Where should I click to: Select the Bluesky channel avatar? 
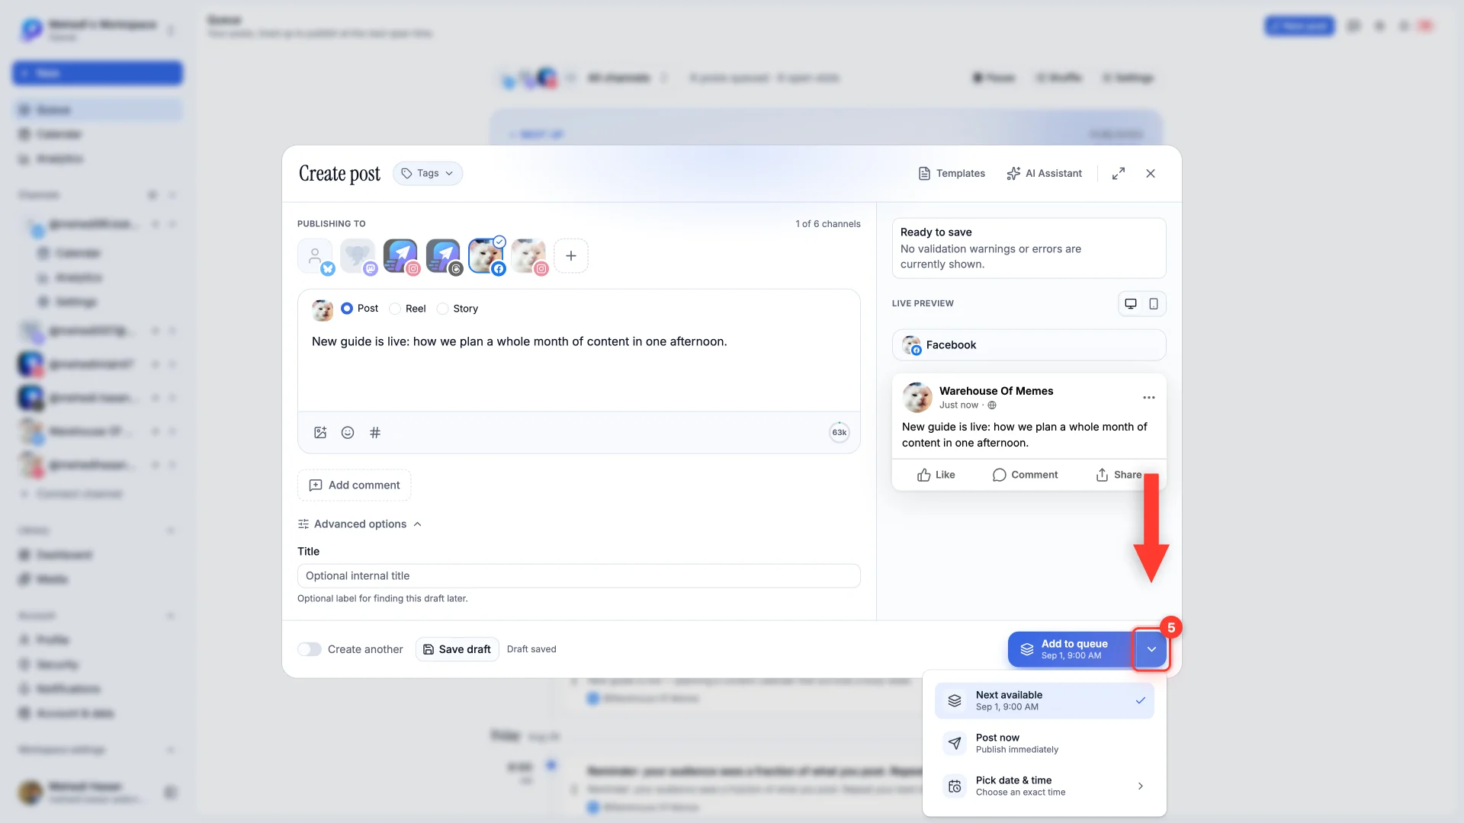coord(316,256)
